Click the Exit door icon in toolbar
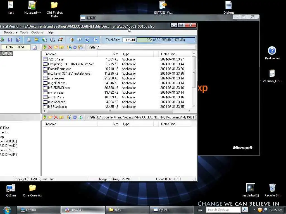This screenshot has height=214, width=286. 95,40
